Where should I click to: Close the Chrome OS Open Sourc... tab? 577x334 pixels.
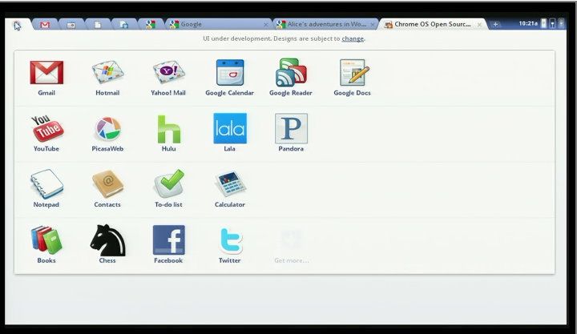pyautogui.click(x=479, y=25)
